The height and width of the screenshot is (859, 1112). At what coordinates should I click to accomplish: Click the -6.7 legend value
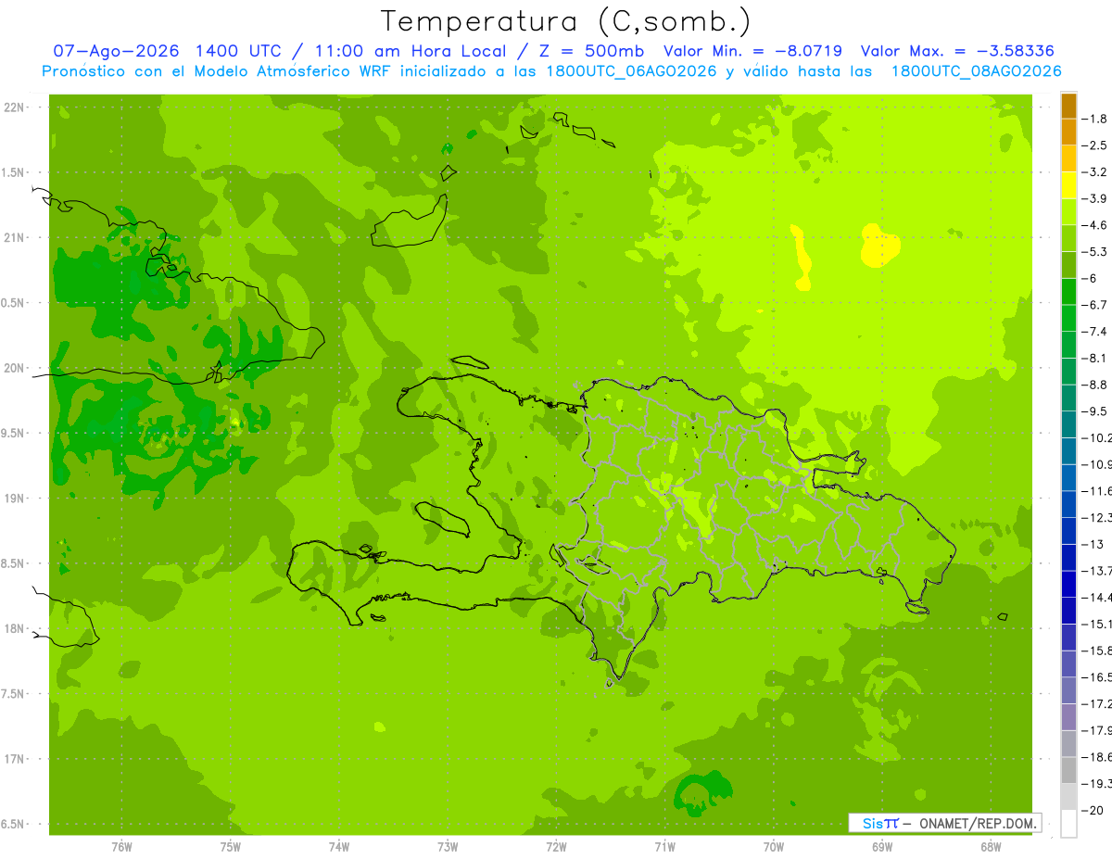(1095, 305)
